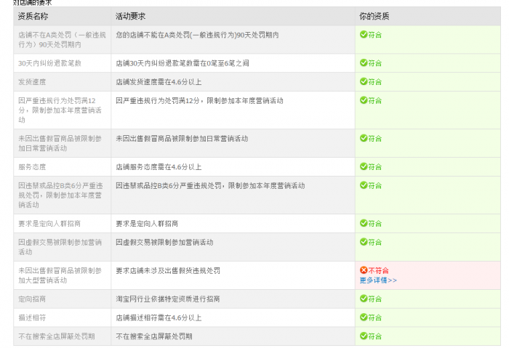Click requirement text 因违禁或品控B类6分严重违规处罚
This screenshot has width=509, height=348.
click(x=210, y=186)
